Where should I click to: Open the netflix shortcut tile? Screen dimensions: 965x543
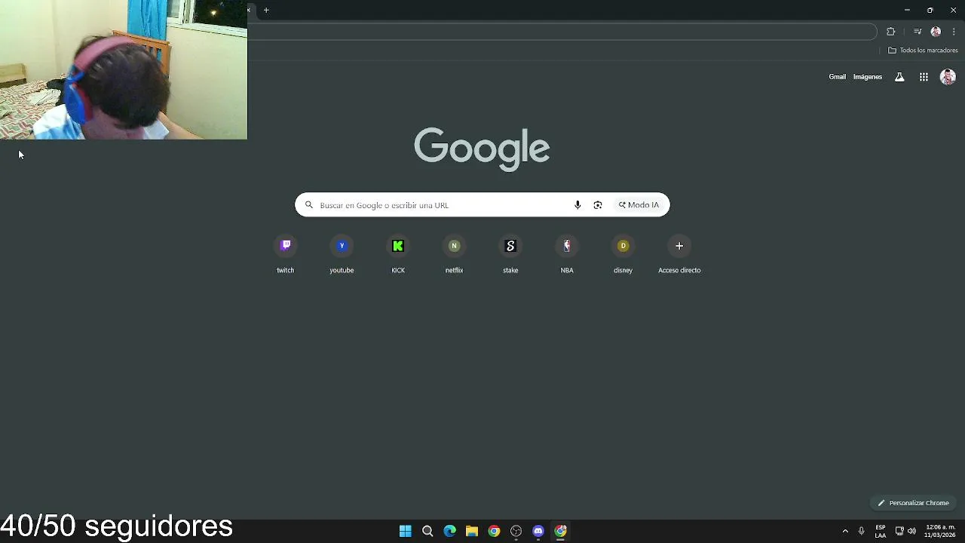click(454, 255)
